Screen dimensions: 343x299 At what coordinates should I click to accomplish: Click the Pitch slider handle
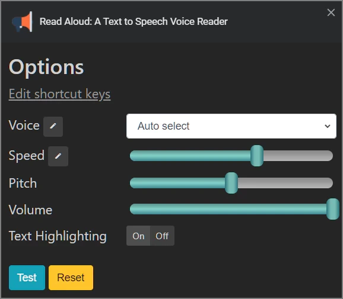[x=231, y=183]
